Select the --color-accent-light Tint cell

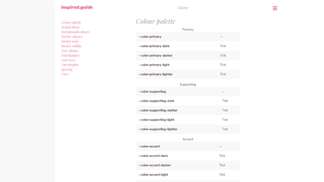point(222,174)
